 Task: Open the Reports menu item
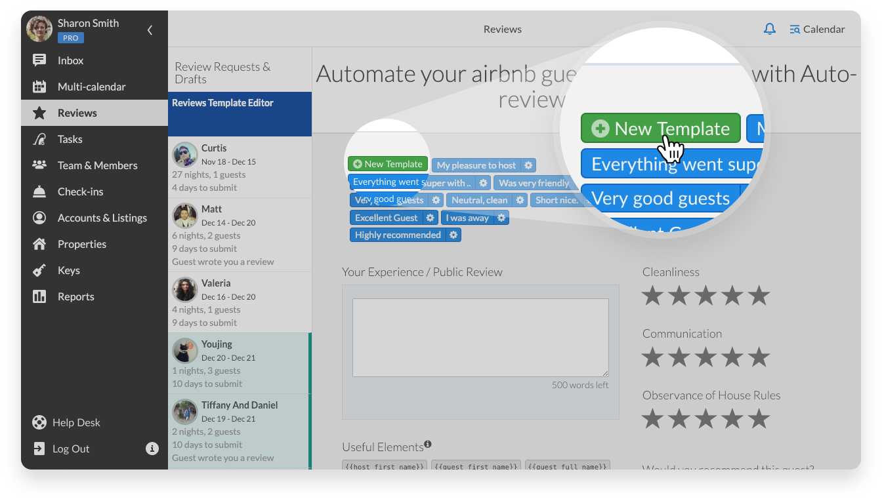(x=94, y=296)
